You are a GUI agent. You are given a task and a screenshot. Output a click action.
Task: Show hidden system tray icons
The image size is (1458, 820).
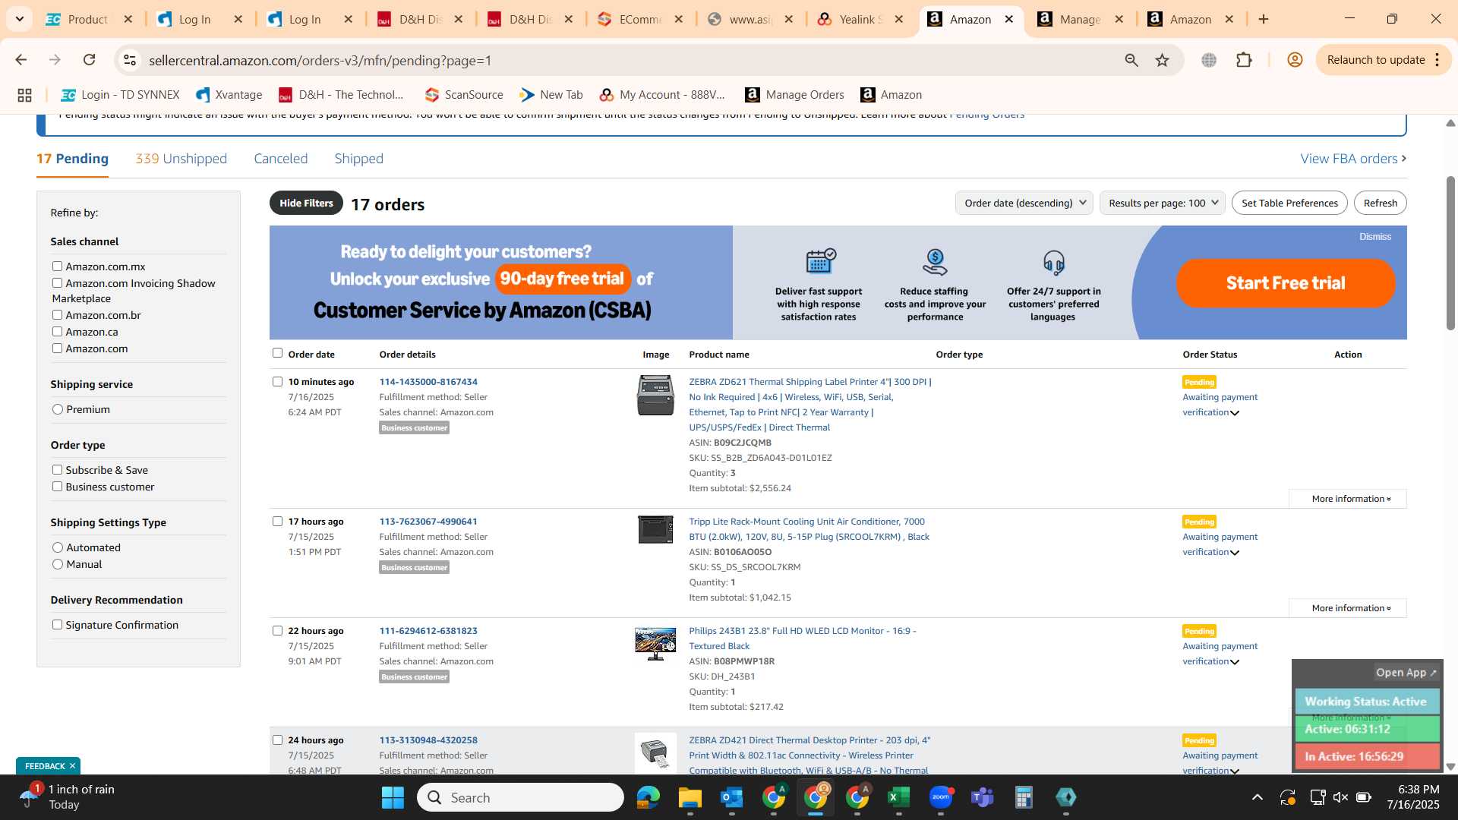1258,797
